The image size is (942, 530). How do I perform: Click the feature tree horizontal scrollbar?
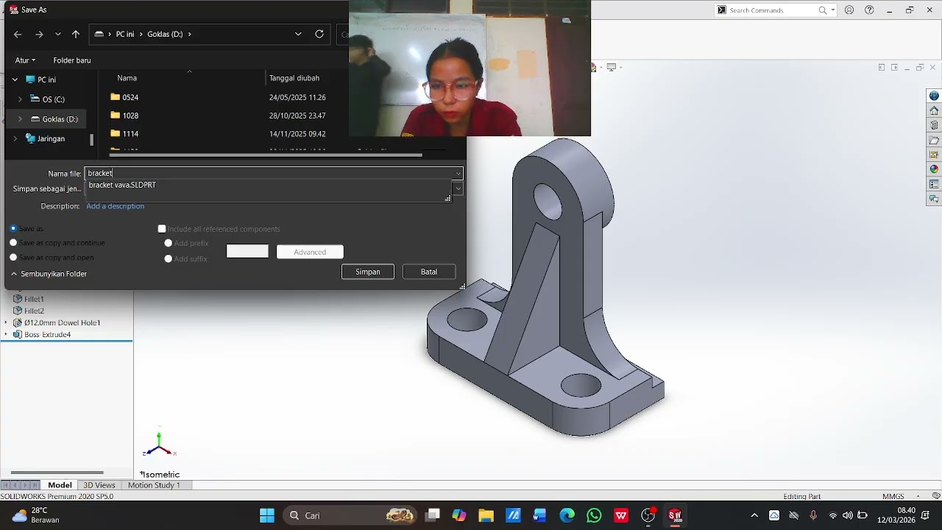pos(57,473)
